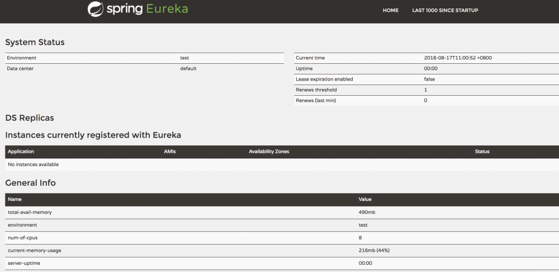
Task: Select the current-memory-usage row name
Action: click(35, 251)
